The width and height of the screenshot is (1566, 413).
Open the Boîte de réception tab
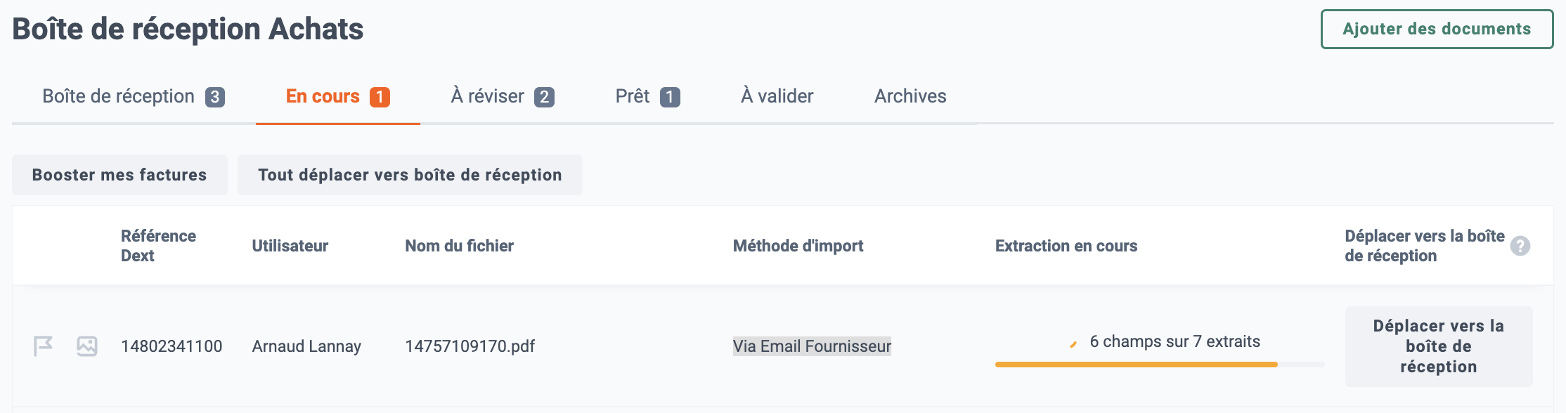coord(134,96)
